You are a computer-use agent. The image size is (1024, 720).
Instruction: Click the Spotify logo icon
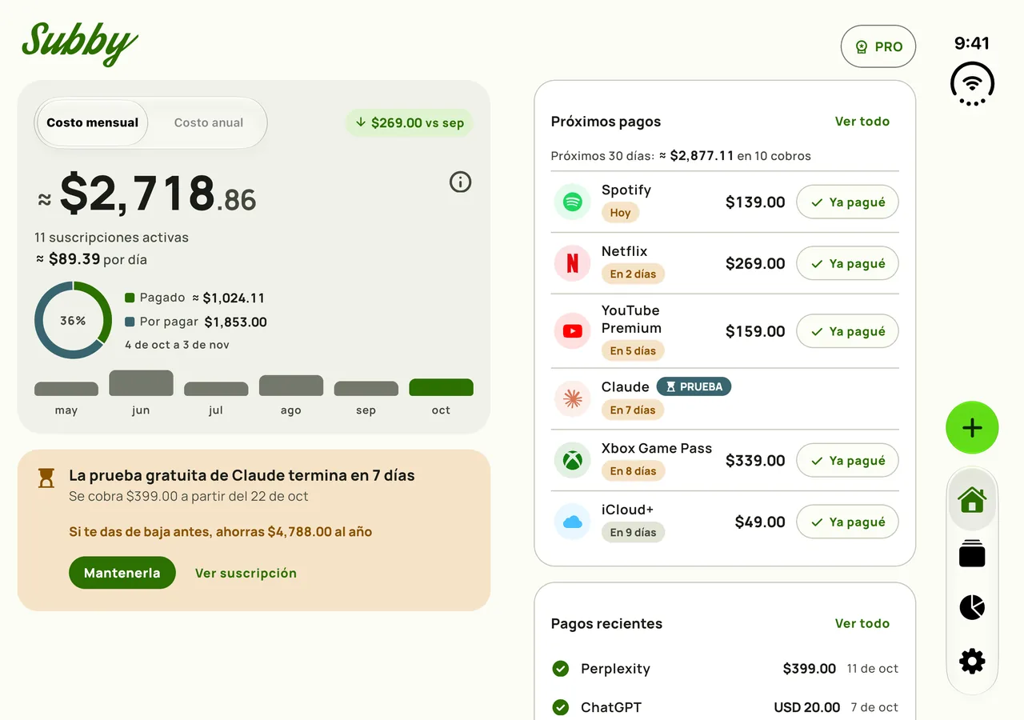click(572, 202)
